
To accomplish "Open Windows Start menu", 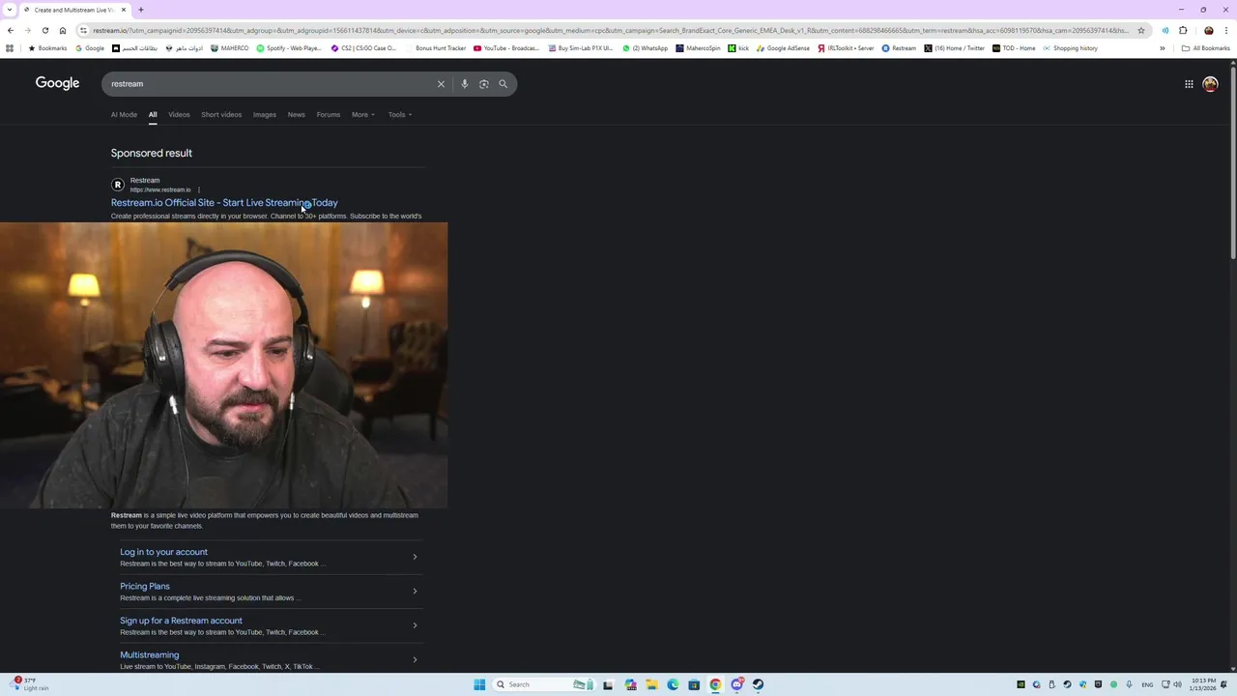I will pos(479,684).
